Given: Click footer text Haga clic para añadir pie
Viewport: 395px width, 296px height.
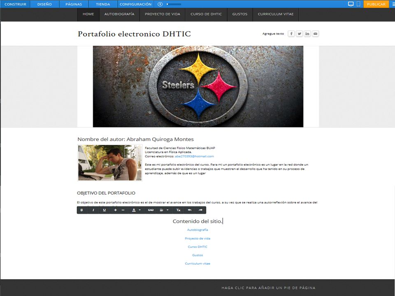Looking at the screenshot, I should [268, 288].
